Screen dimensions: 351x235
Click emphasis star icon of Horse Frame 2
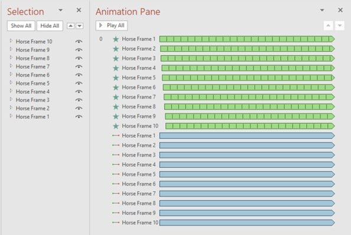(x=116, y=49)
